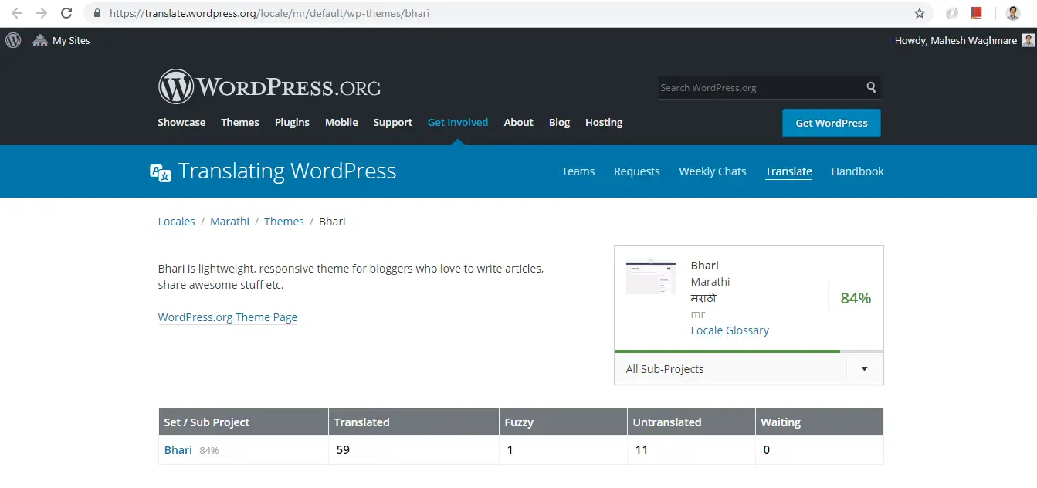Open the Support navigation item
Viewport: 1037px width, 488px height.
coord(393,122)
